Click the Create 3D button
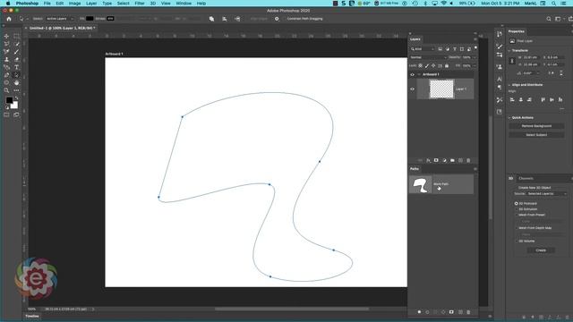The width and height of the screenshot is (573, 322). tap(541, 250)
